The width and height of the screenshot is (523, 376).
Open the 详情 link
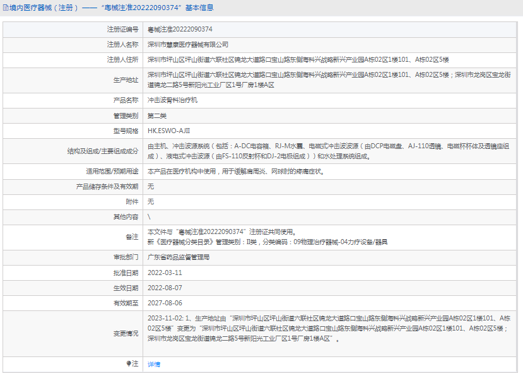[154, 364]
